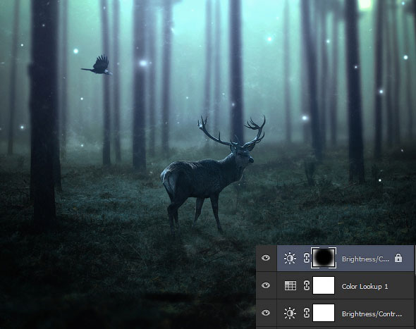Click the flying crow in the canvas
Viewport: 416px width, 329px height.
point(98,66)
